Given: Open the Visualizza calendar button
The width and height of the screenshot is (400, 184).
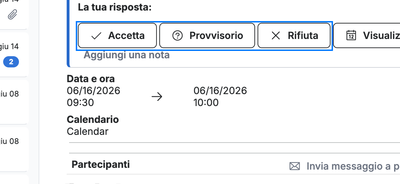Looking at the screenshot, I should click(367, 35).
